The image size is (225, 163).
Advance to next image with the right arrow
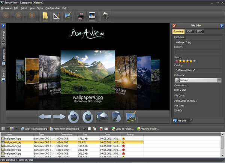[58, 117]
